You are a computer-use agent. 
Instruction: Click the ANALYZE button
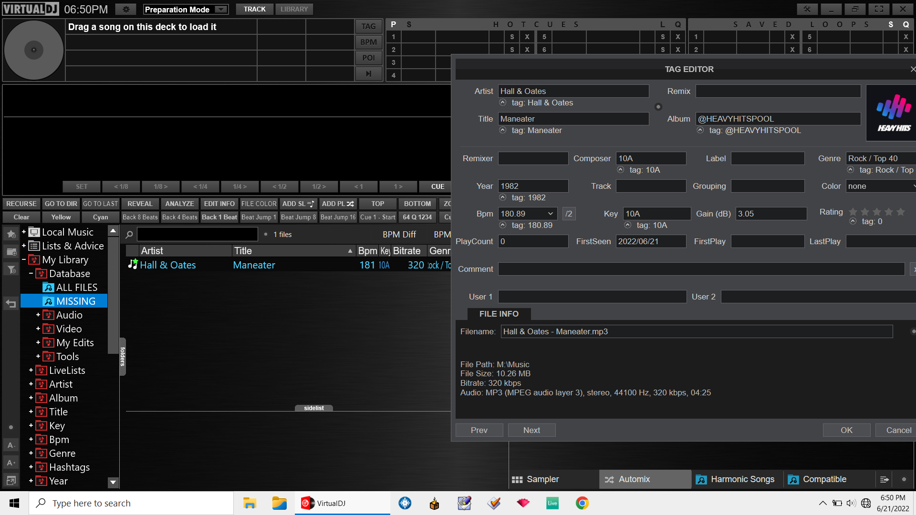pyautogui.click(x=179, y=204)
